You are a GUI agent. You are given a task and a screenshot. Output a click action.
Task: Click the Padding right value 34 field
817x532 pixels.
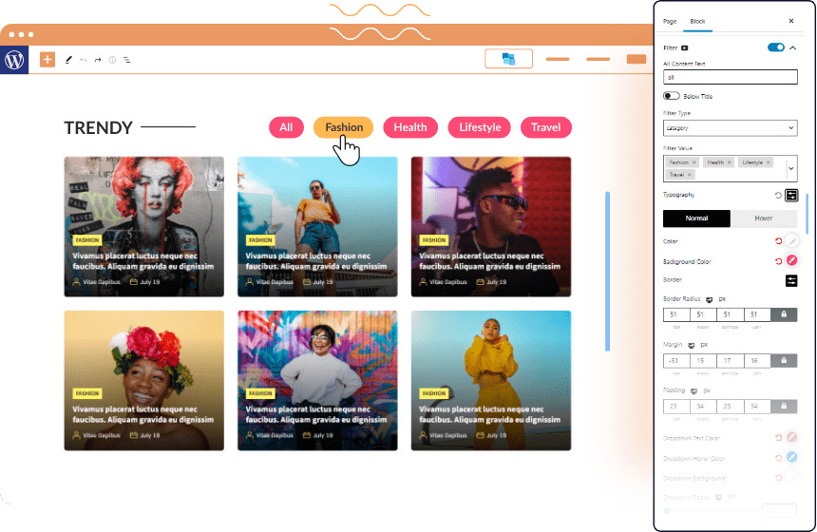(703, 406)
